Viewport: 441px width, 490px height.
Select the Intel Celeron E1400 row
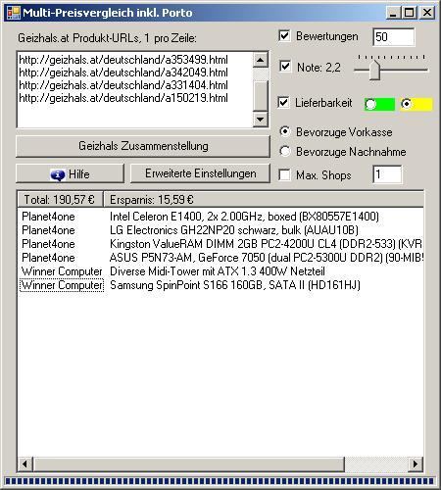(x=220, y=217)
